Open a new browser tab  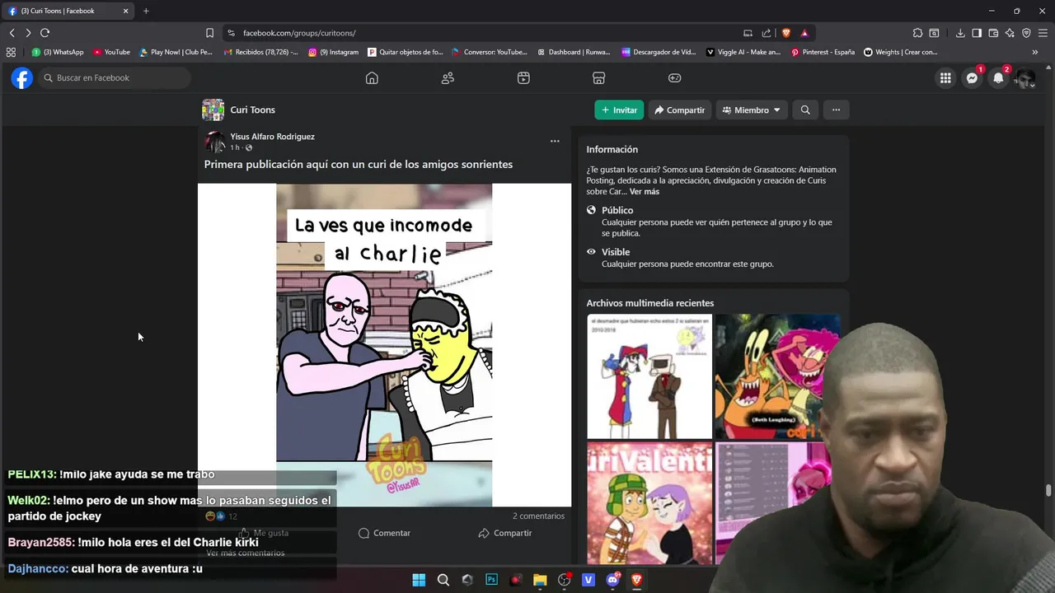pos(146,11)
